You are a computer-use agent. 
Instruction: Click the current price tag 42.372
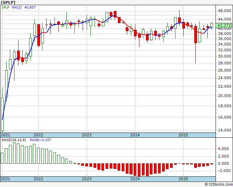click(x=224, y=25)
